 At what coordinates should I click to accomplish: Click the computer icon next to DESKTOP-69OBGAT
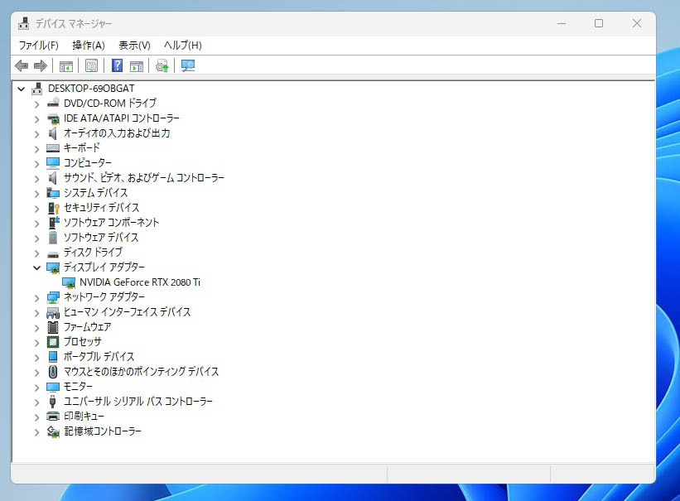pos(36,88)
